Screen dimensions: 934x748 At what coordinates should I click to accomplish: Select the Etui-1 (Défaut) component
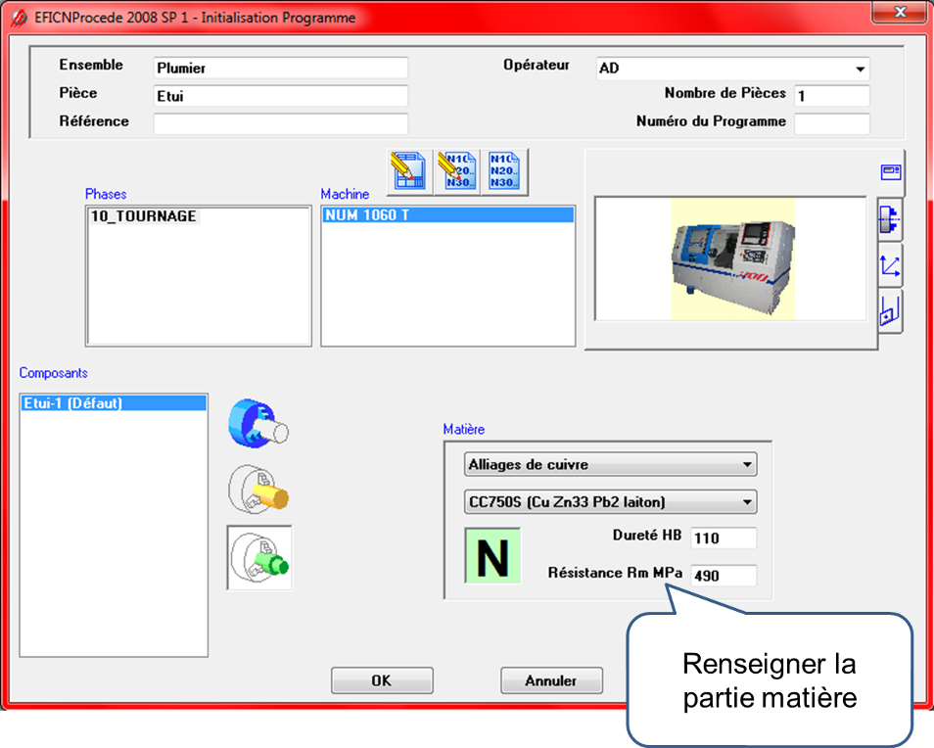pyautogui.click(x=114, y=403)
